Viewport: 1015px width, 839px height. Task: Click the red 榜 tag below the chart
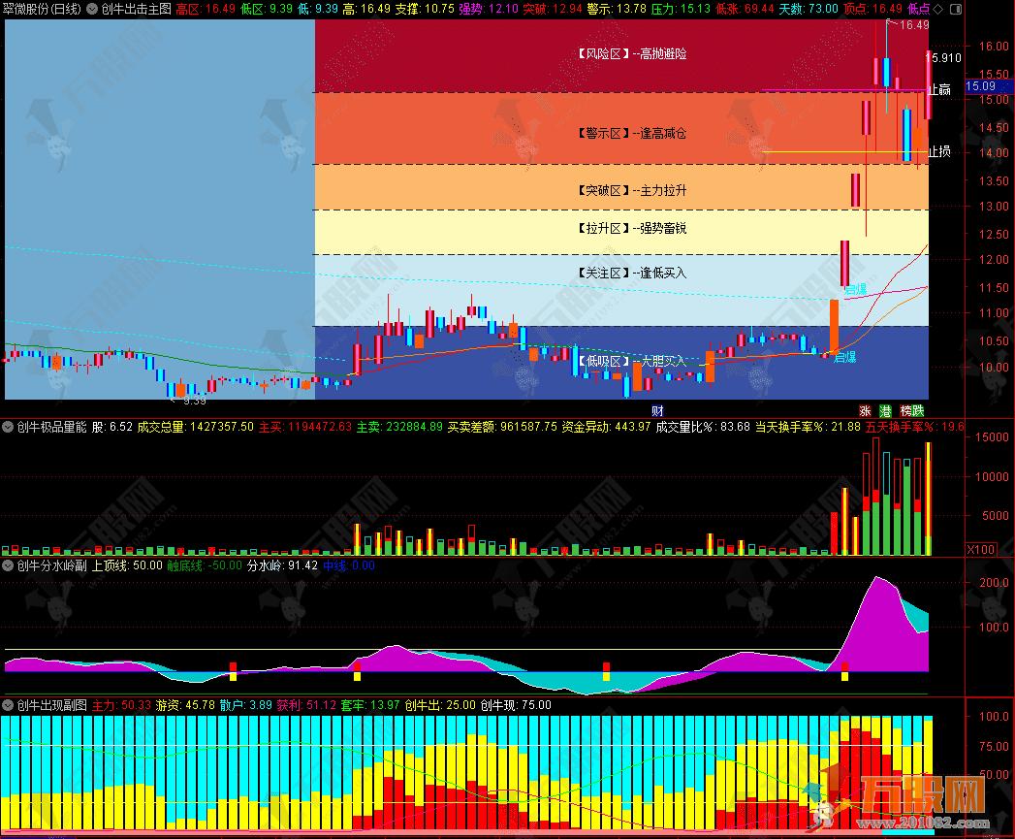click(x=905, y=410)
